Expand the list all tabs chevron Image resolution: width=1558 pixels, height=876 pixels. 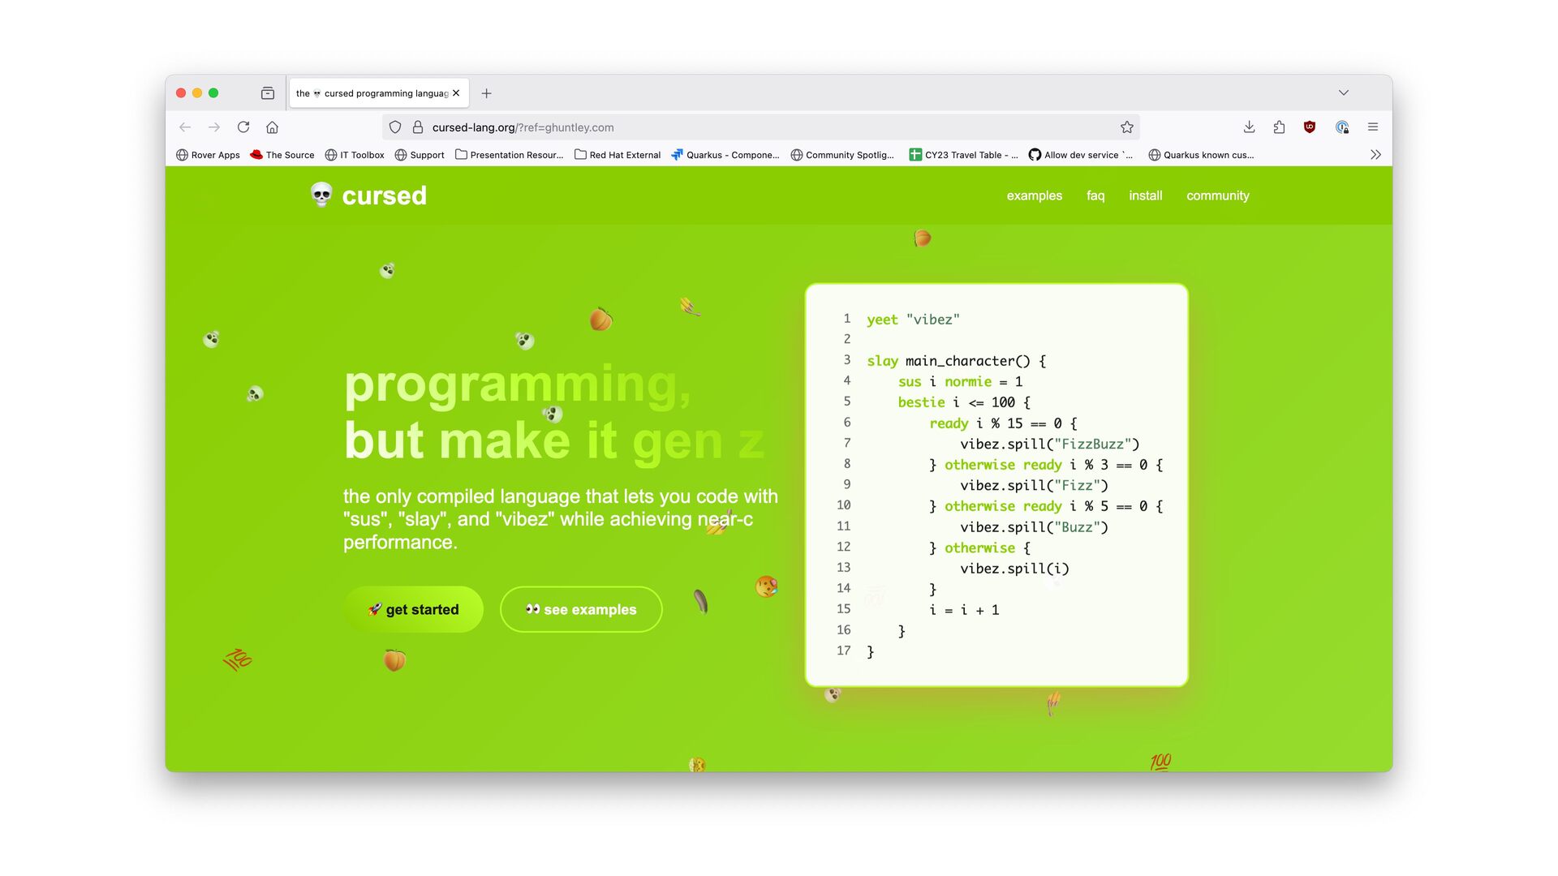[1344, 92]
